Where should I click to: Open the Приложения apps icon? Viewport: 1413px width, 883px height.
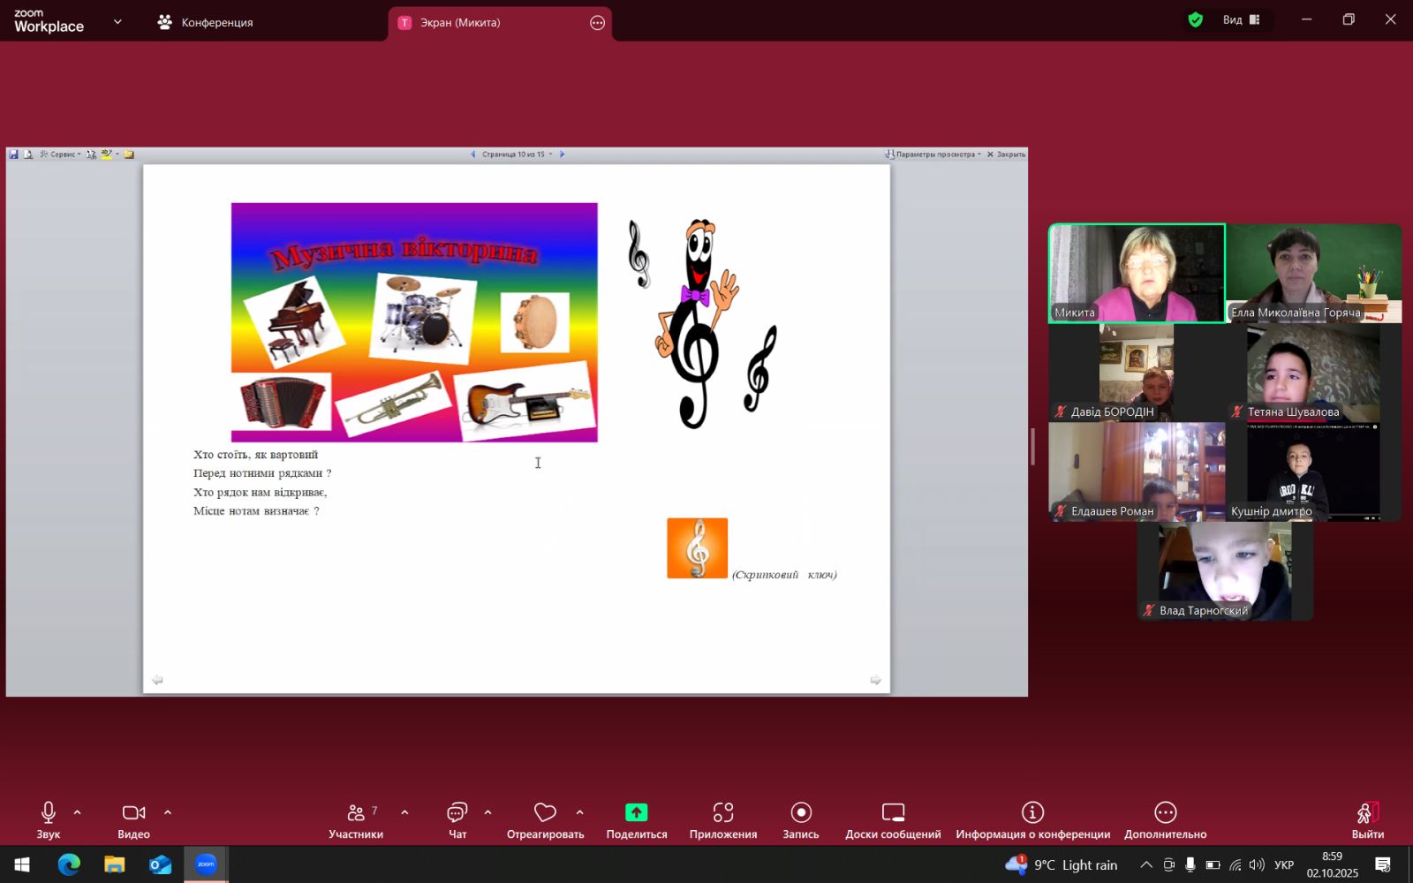722,813
